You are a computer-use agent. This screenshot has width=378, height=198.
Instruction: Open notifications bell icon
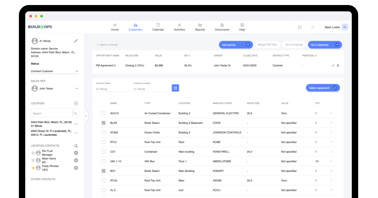pyautogui.click(x=313, y=27)
